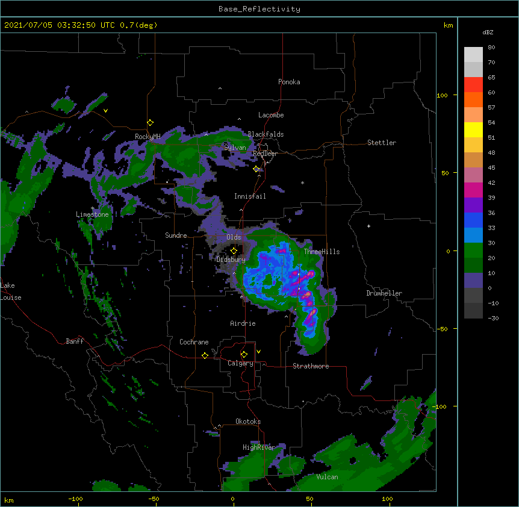Pick the dark green 10–20 dBZ swatch
519x507 pixels.
[473, 266]
